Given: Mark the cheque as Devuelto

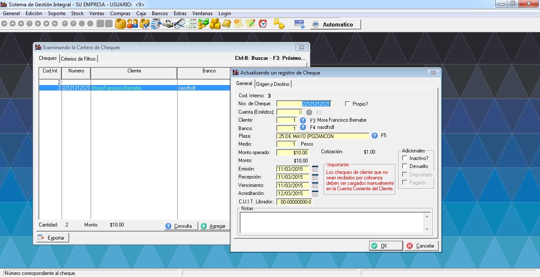Looking at the screenshot, I should (x=405, y=166).
